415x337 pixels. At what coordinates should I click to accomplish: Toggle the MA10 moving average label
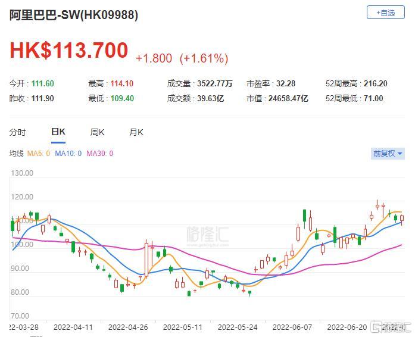pyautogui.click(x=68, y=153)
